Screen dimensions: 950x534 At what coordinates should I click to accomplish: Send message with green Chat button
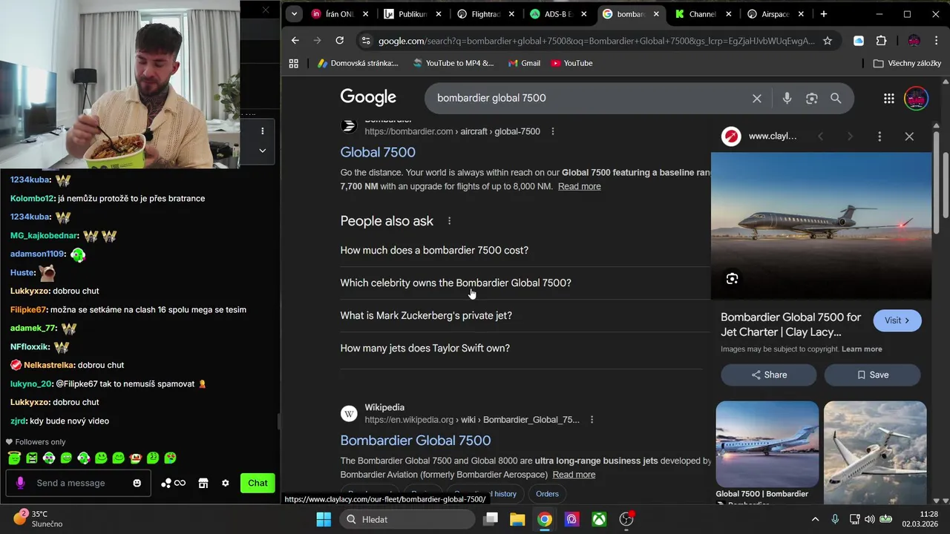[258, 483]
